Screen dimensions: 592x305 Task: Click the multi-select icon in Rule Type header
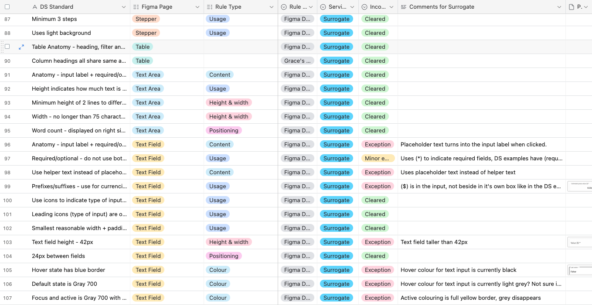coord(210,7)
